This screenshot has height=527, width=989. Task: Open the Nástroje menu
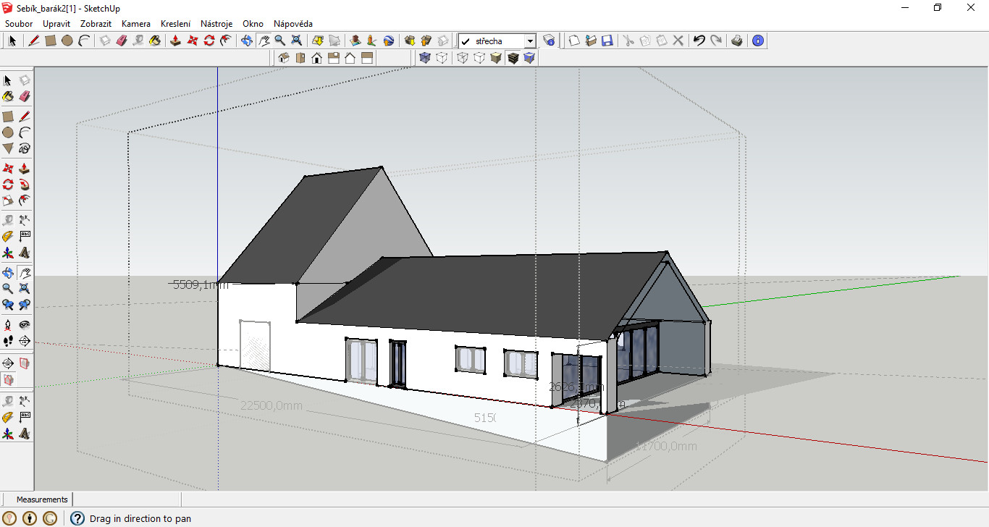pos(216,24)
